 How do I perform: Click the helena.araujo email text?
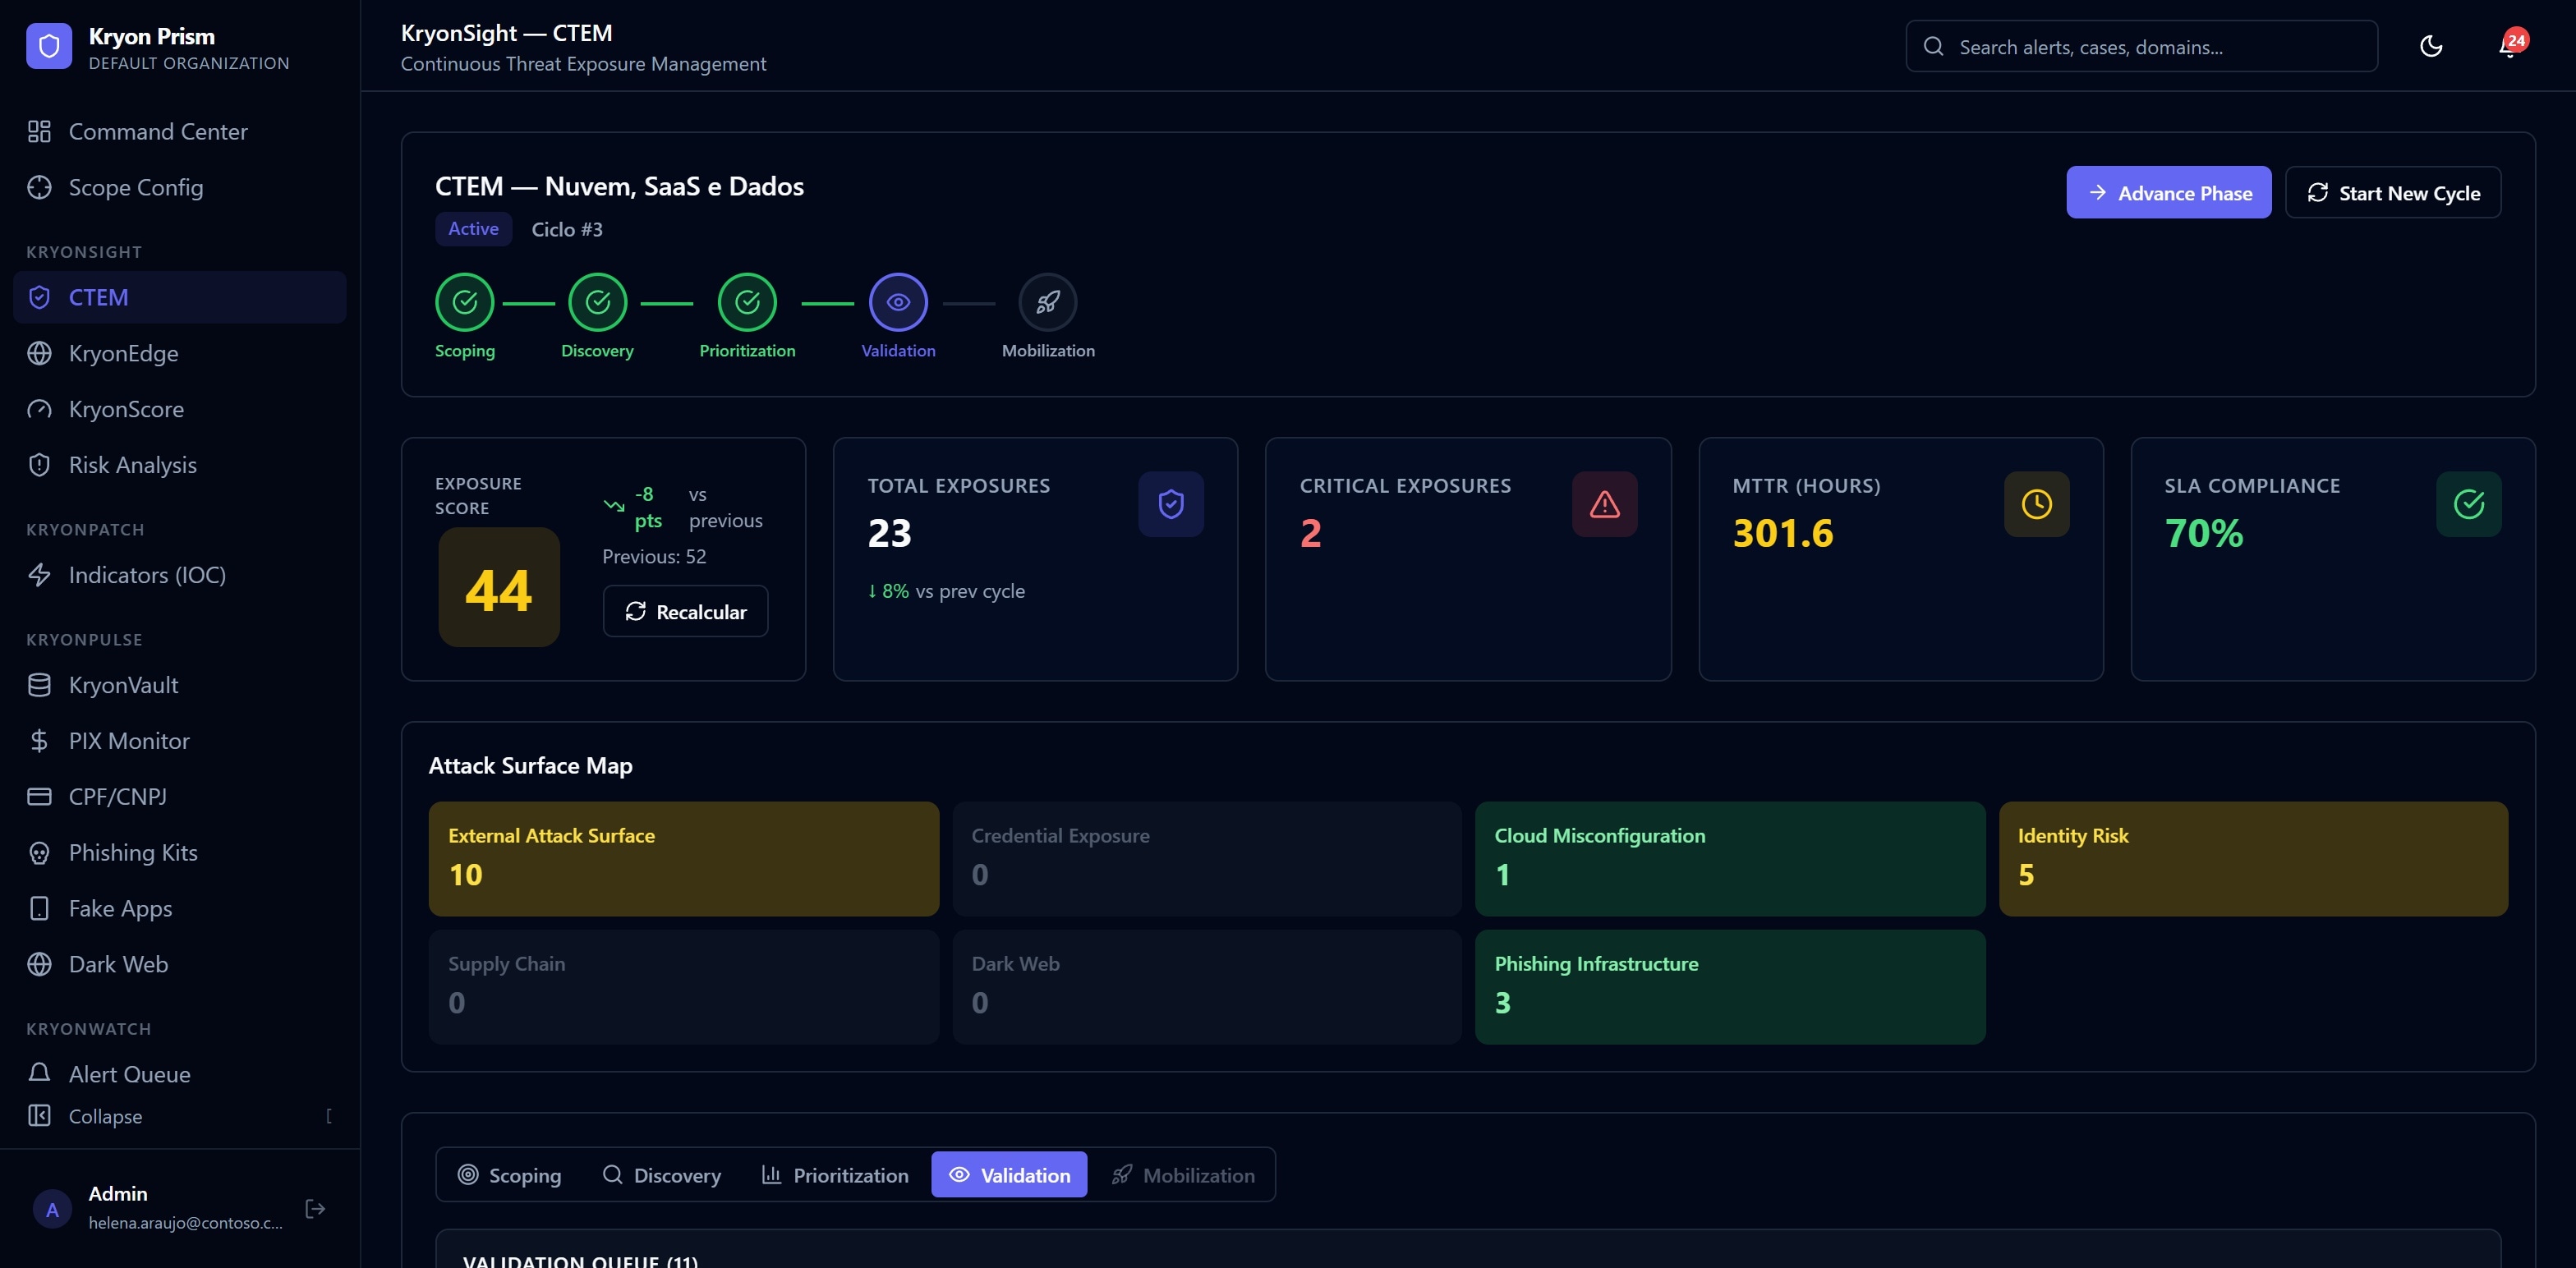[x=185, y=1223]
